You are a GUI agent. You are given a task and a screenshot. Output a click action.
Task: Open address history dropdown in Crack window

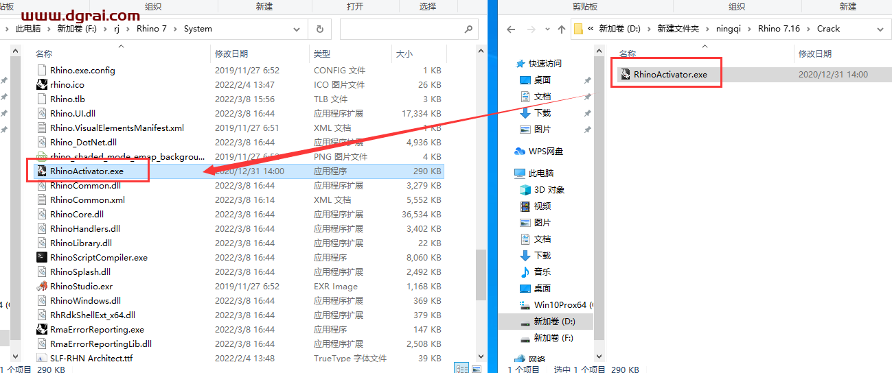pos(880,29)
